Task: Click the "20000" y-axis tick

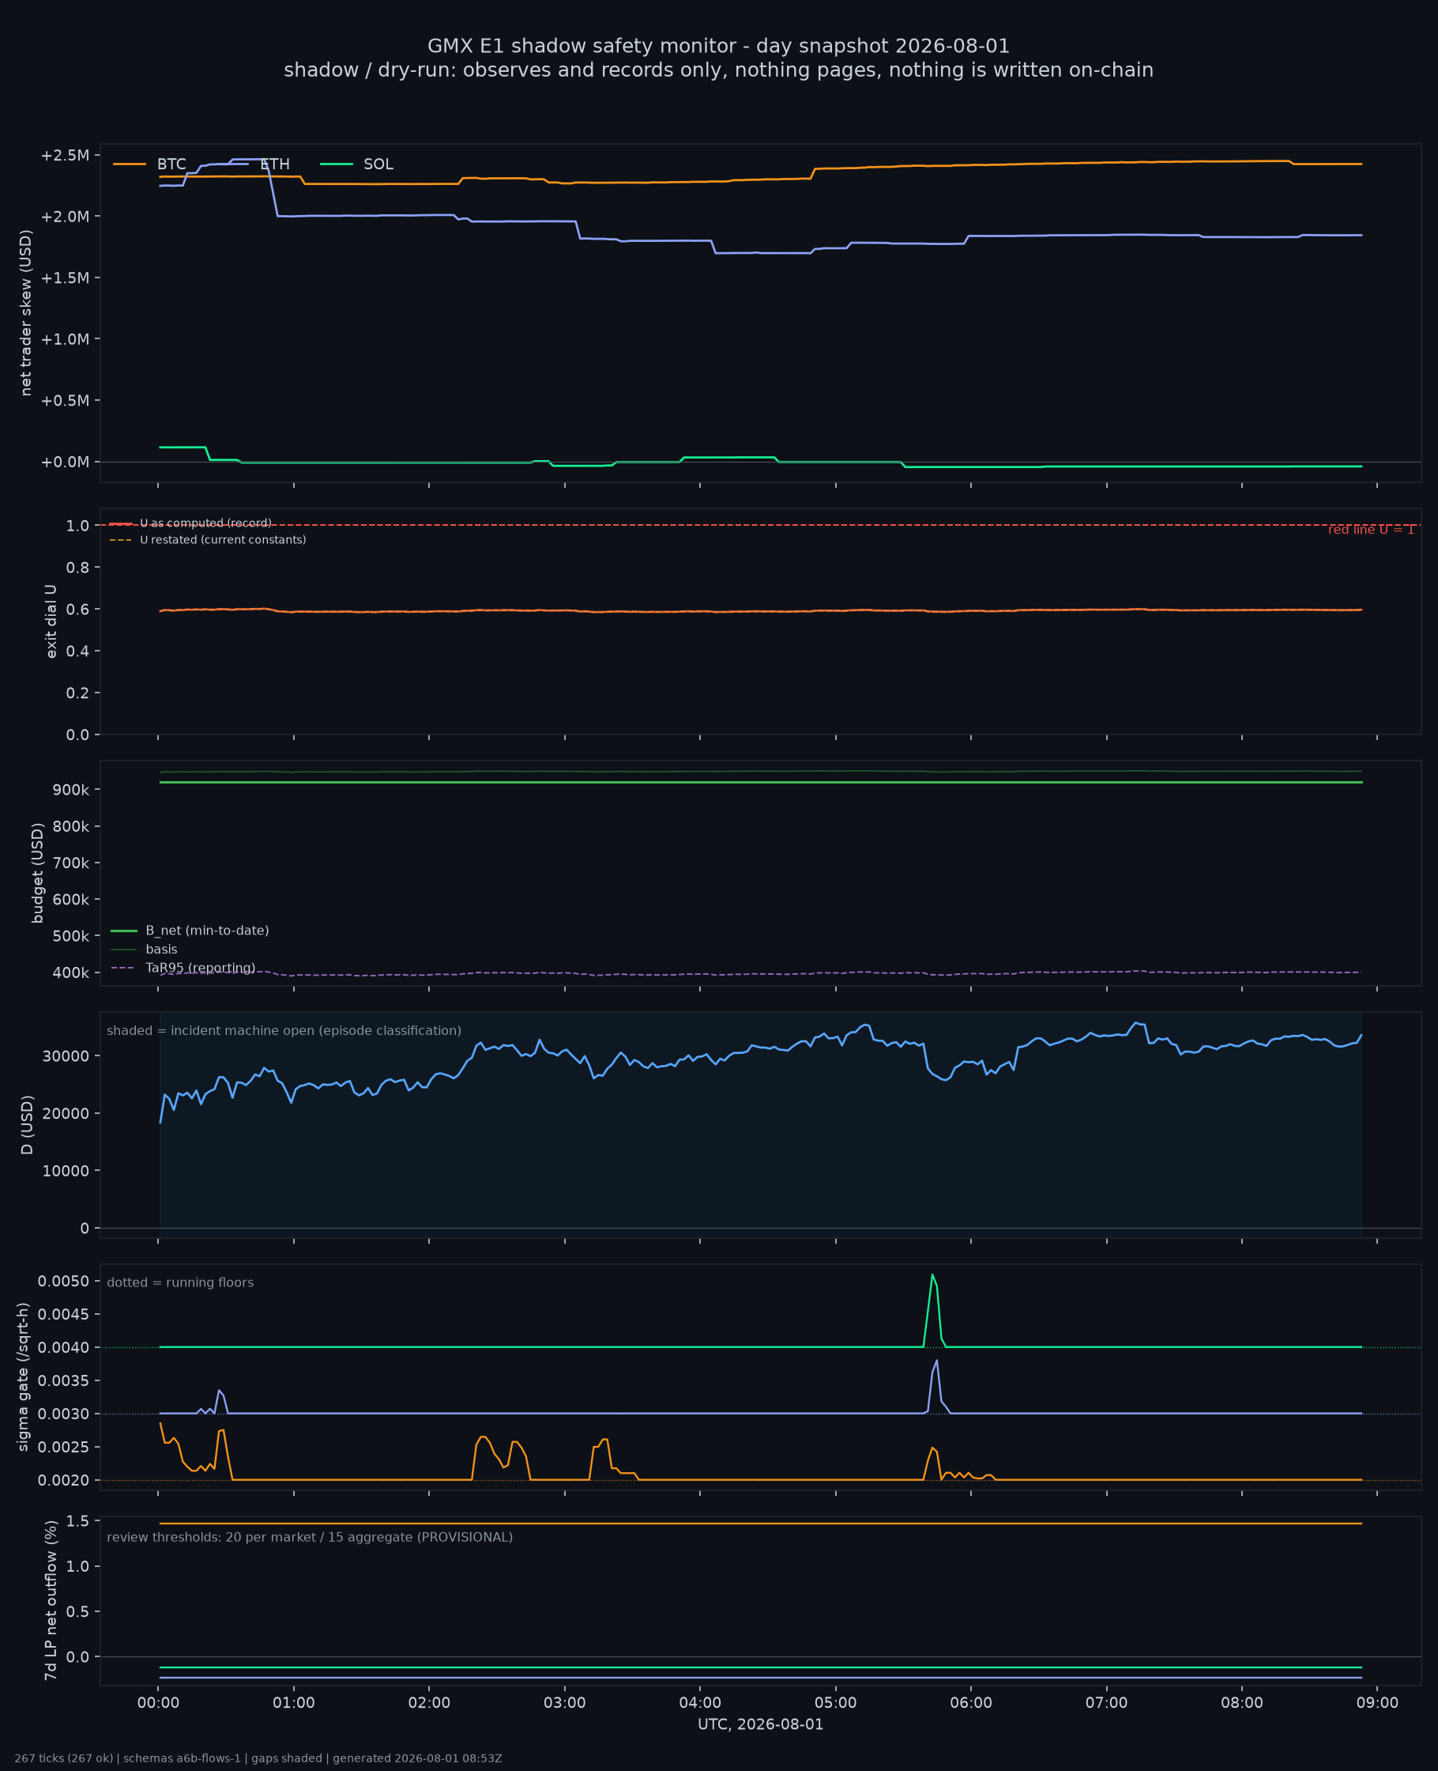Action: click(x=66, y=1114)
